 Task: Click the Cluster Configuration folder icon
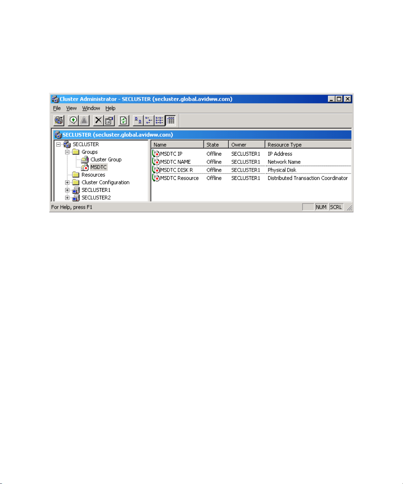click(x=76, y=182)
